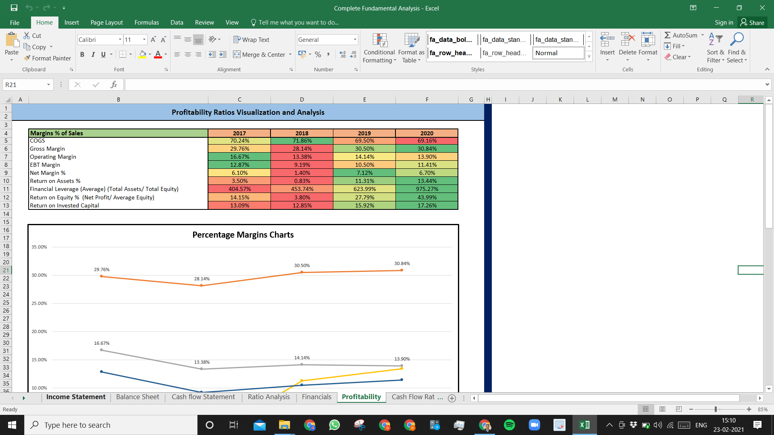Open the Balance Sheet sheet tab
Viewport: 774px width, 435px height.
137,397
